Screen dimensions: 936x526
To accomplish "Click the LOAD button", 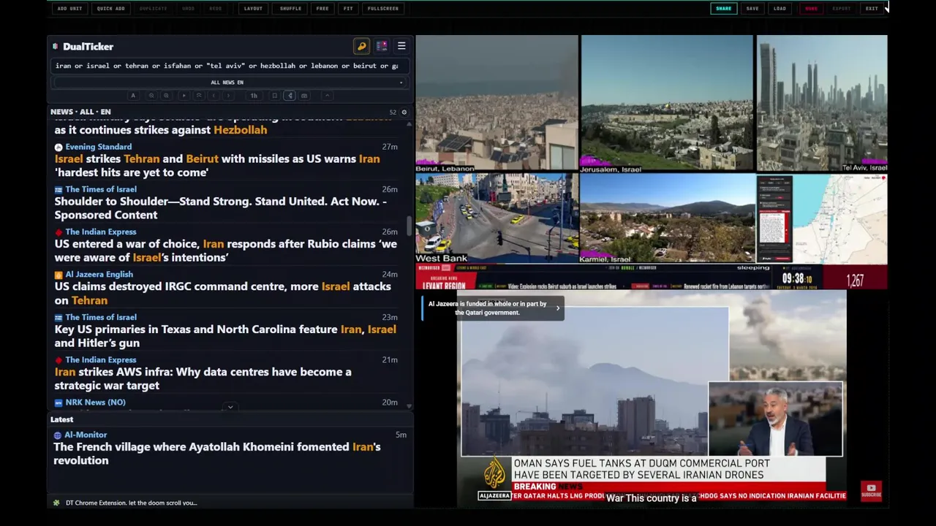I will (780, 9).
